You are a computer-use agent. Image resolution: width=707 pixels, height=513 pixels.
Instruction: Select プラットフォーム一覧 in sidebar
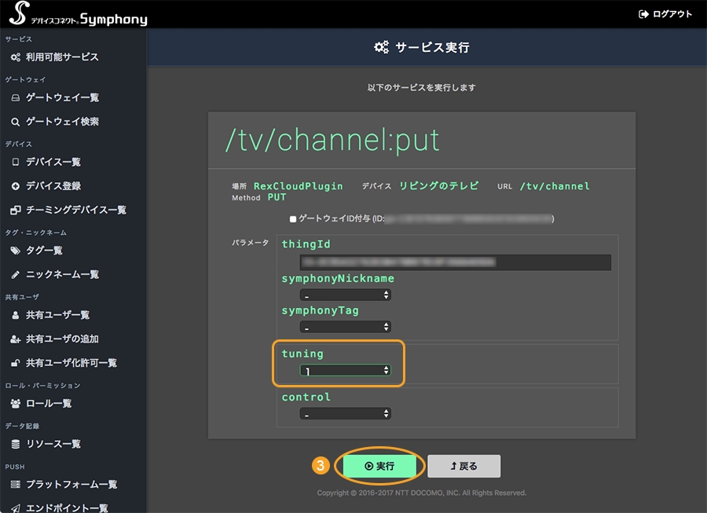[71, 485]
